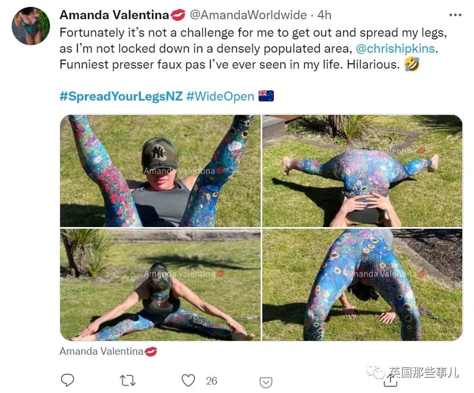Visit the @AmandaWorldwide handle link
The width and height of the screenshot is (474, 393).
tap(249, 15)
